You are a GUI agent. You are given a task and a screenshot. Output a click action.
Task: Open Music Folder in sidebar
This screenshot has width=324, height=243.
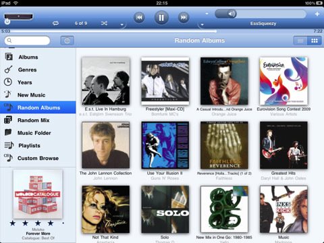[x=38, y=133]
